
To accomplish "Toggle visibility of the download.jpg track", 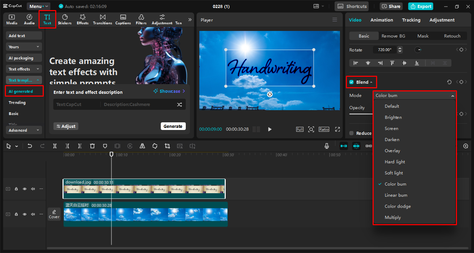I will coord(24,189).
